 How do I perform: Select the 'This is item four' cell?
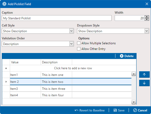56,95
